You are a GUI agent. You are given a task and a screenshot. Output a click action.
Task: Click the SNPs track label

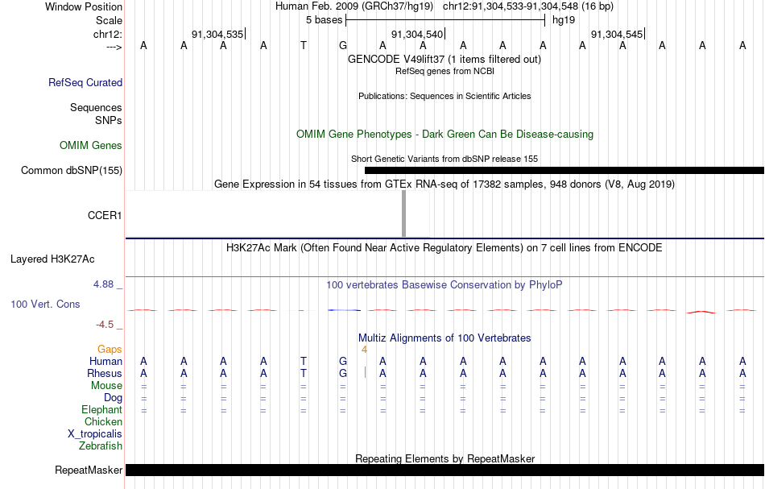point(109,120)
